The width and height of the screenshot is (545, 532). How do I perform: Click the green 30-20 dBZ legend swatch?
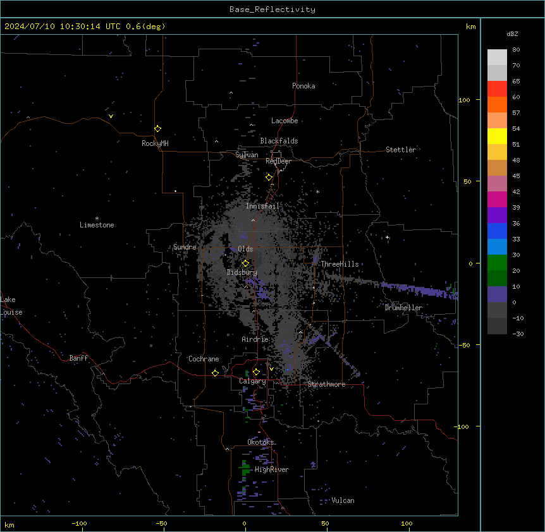pos(497,263)
